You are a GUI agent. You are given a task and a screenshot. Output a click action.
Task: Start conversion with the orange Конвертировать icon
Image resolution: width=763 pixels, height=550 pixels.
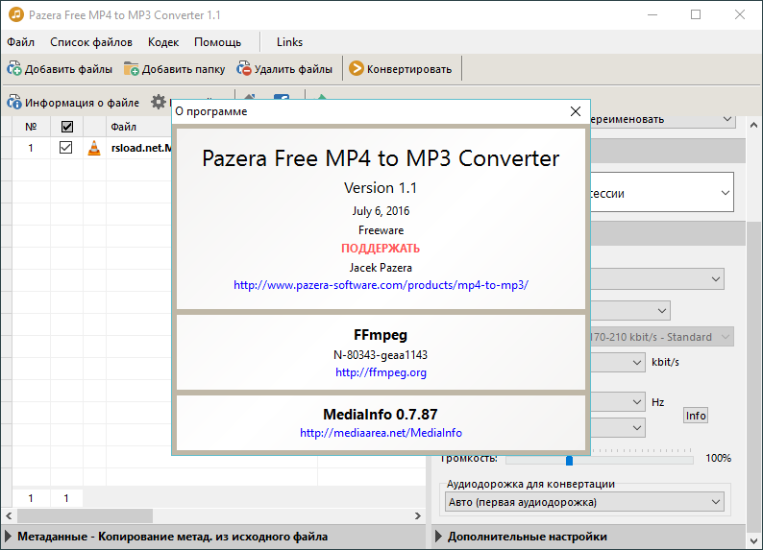pos(357,68)
